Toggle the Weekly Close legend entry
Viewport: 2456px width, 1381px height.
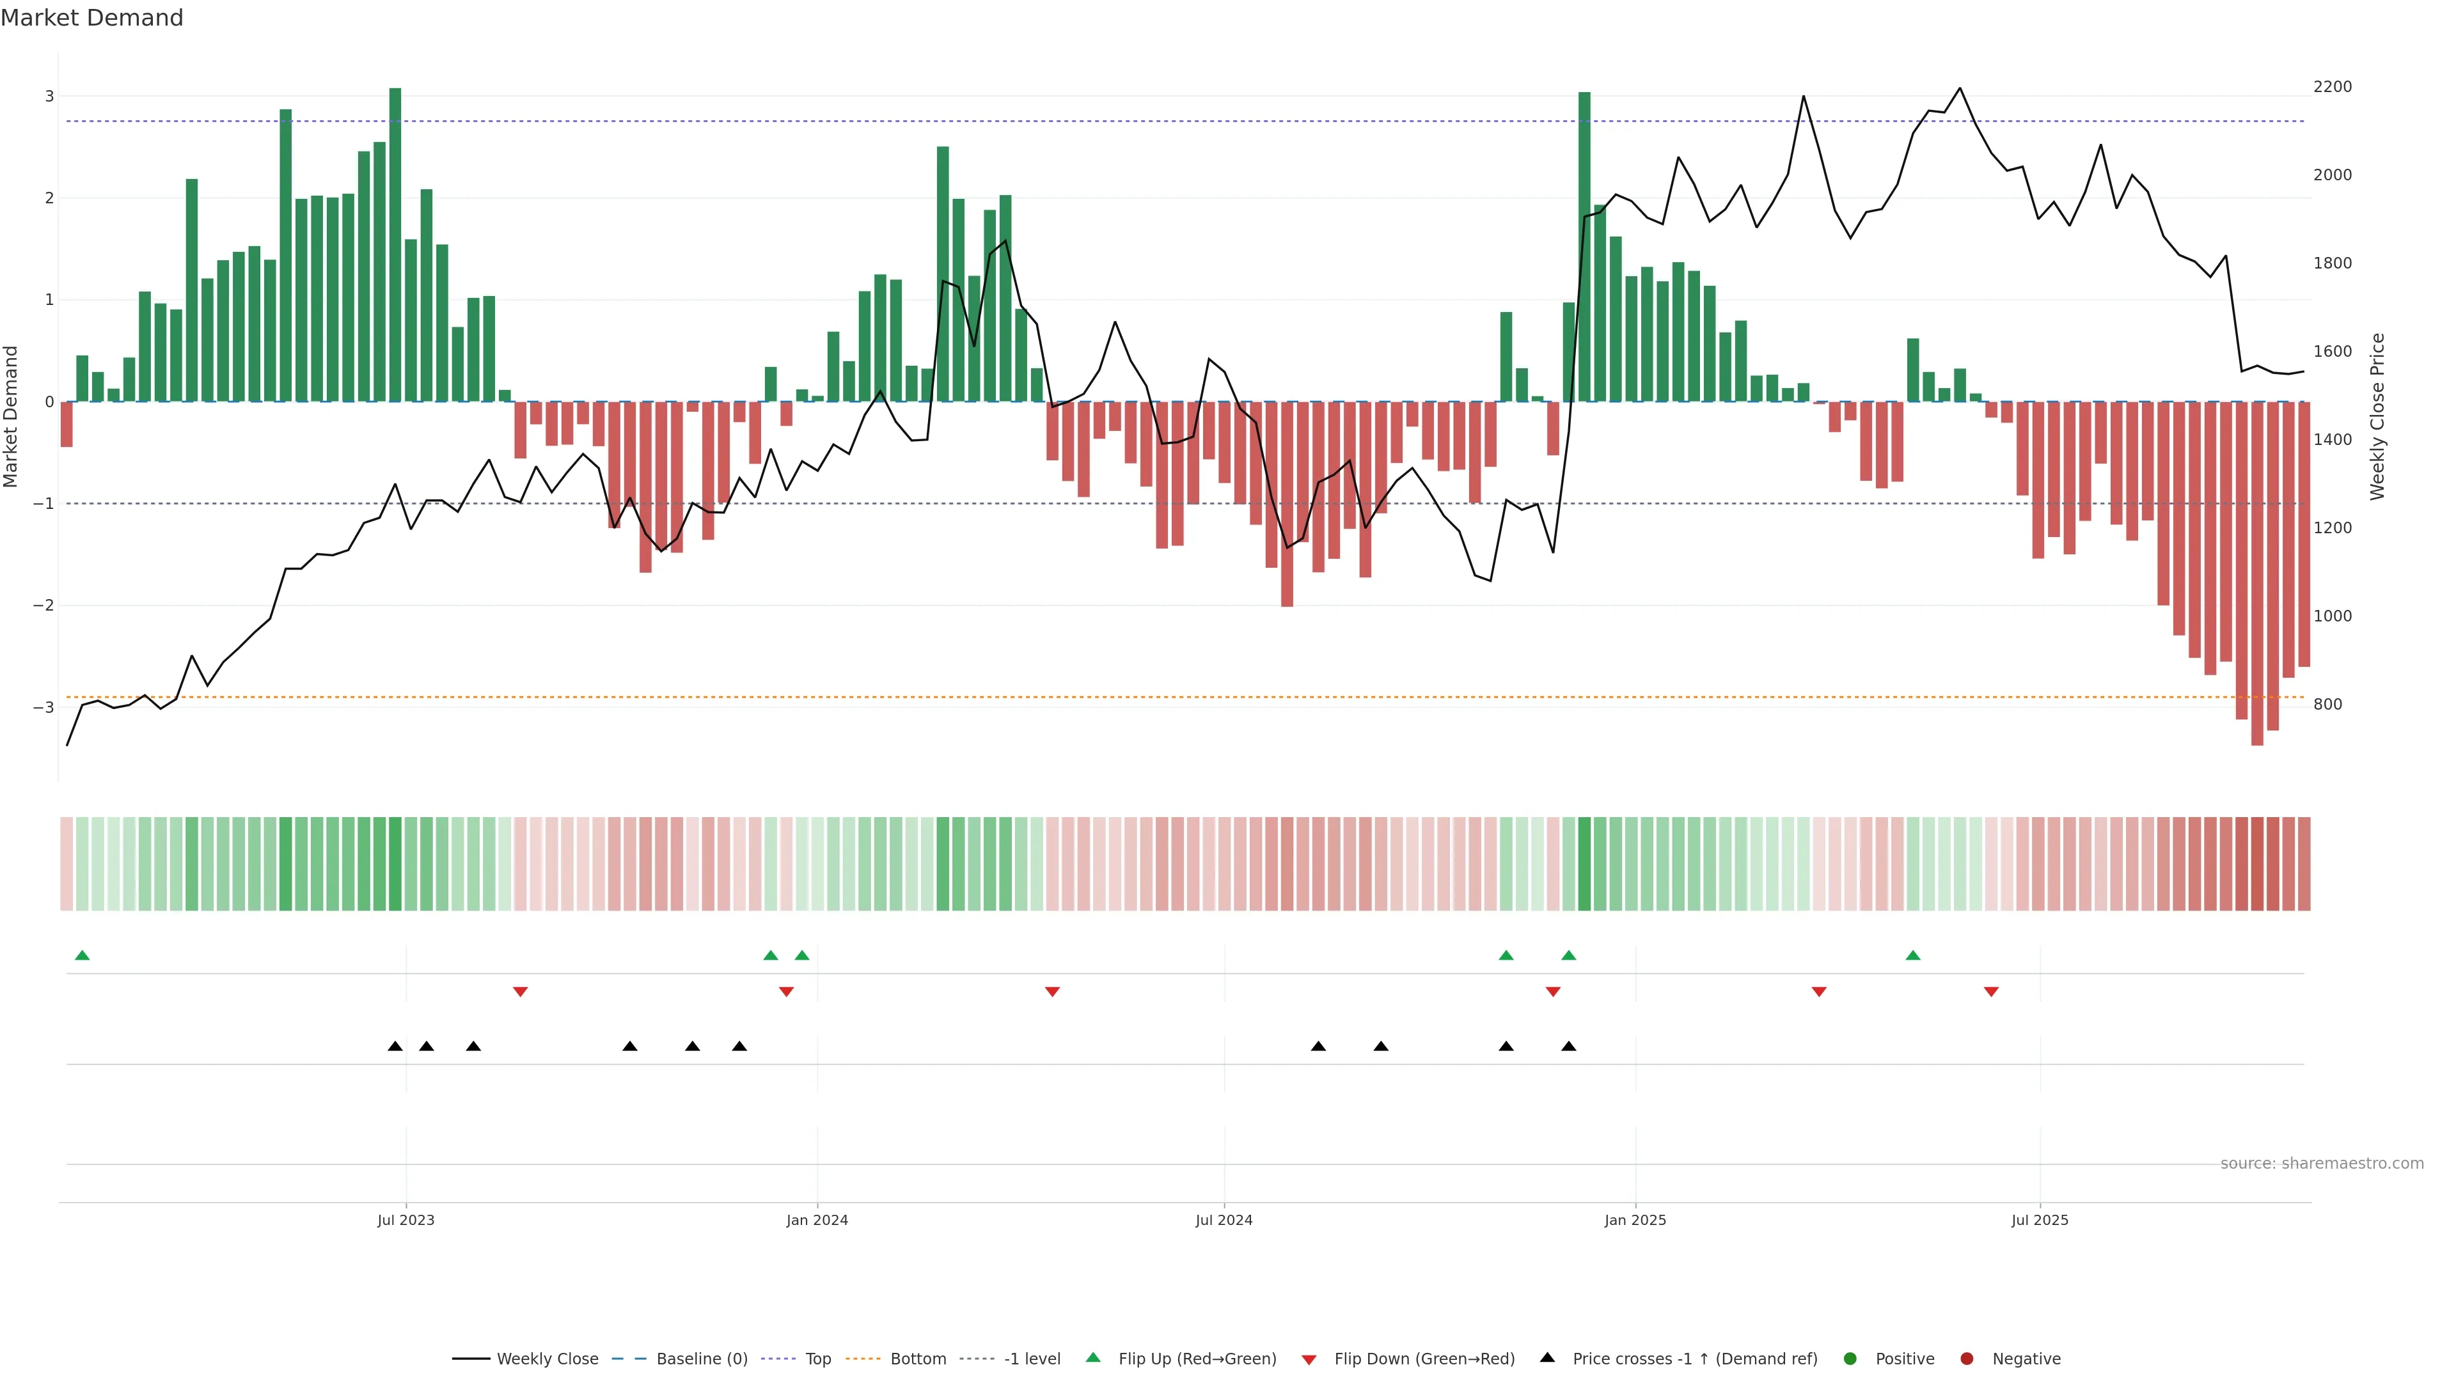547,1358
